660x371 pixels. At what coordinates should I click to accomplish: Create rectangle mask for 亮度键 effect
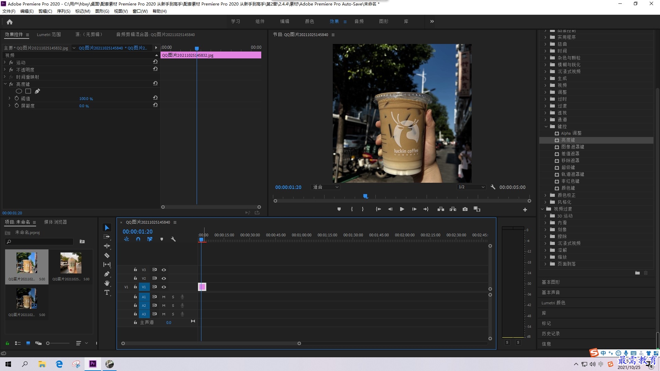pos(28,91)
